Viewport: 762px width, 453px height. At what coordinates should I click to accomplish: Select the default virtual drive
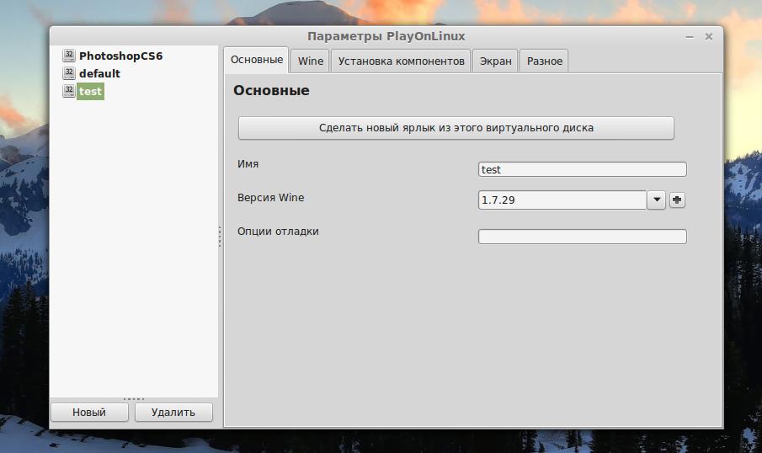tap(99, 73)
